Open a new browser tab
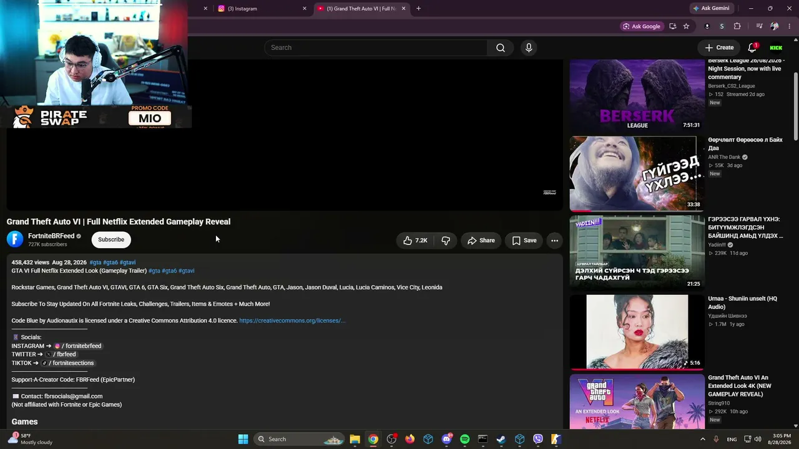Screen dimensions: 799x449 [x=418, y=9]
